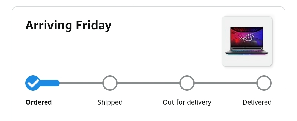Click tracker line between Shipped and Out for delivery
Viewport: 297px width, 121px height.
pyautogui.click(x=148, y=83)
